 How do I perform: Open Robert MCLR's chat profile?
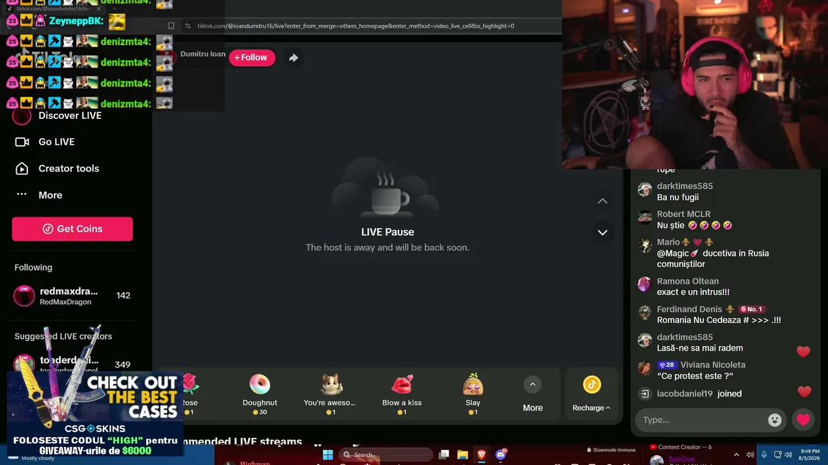pos(684,214)
